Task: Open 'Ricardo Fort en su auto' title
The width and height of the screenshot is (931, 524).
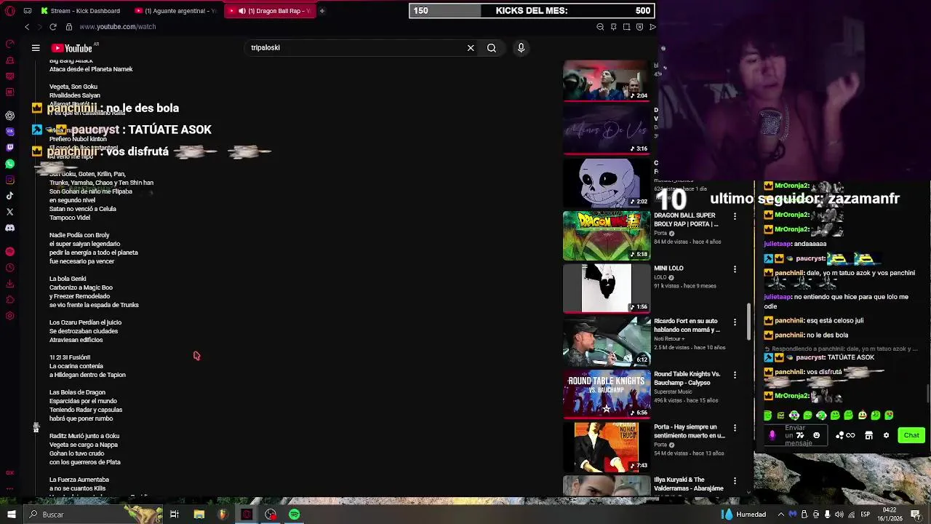Action: 687,325
